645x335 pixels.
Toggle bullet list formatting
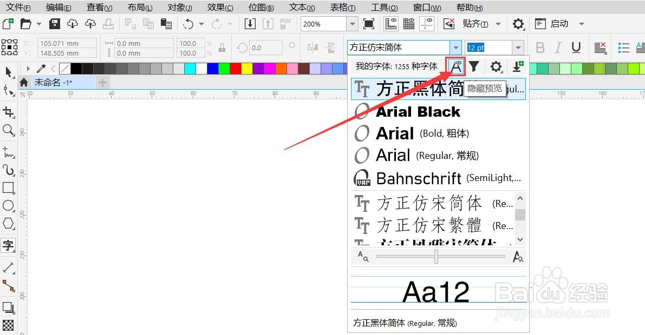[624, 48]
